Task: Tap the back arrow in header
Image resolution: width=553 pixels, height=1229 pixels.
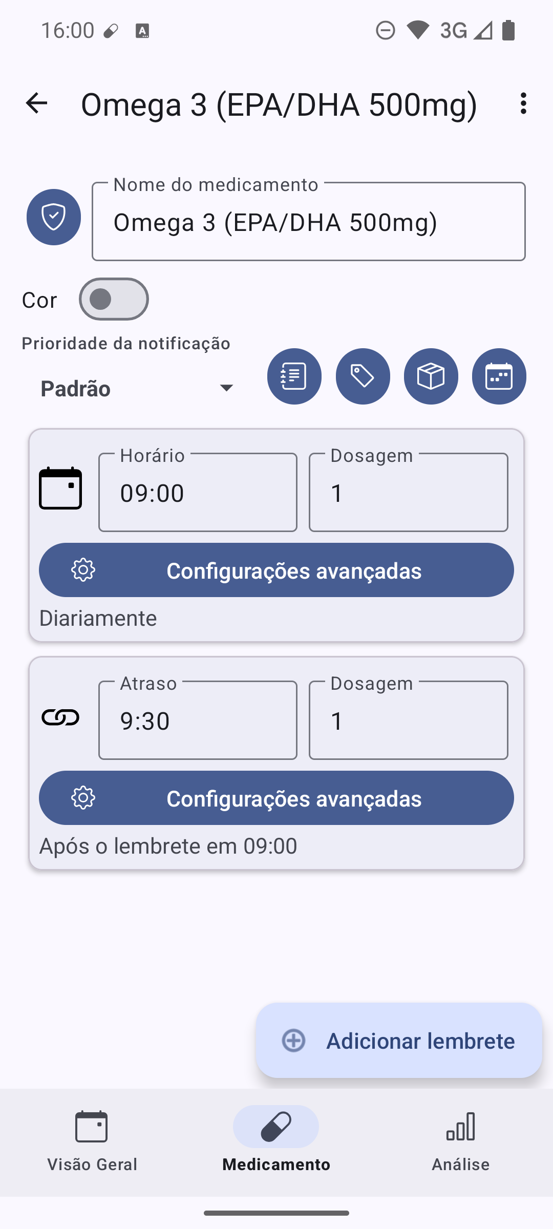Action: tap(36, 103)
